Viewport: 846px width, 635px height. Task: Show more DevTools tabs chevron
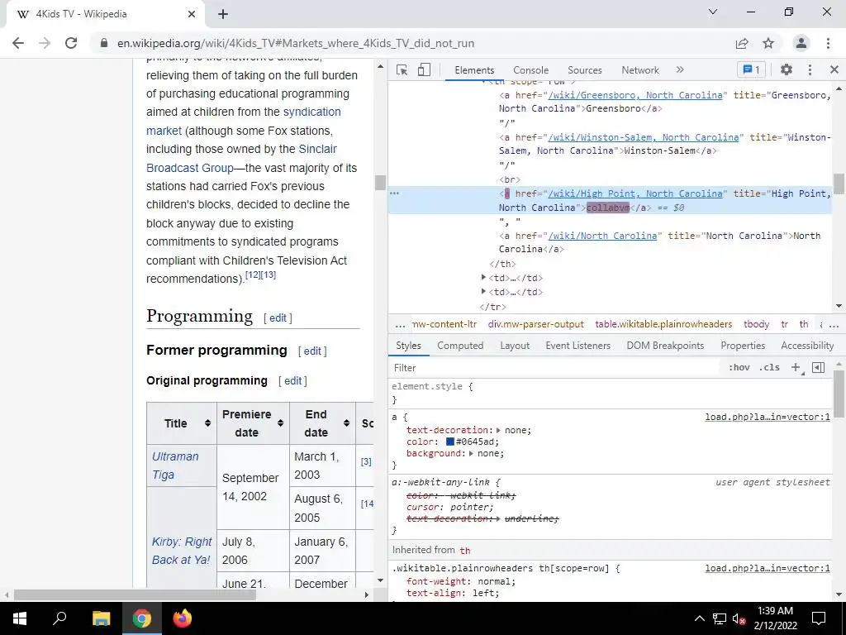coord(680,69)
